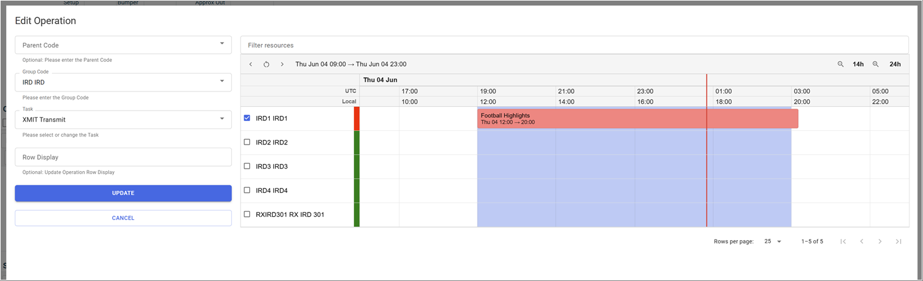Click the 1–5 of 5 pagination text
The width and height of the screenshot is (923, 281).
(x=812, y=241)
